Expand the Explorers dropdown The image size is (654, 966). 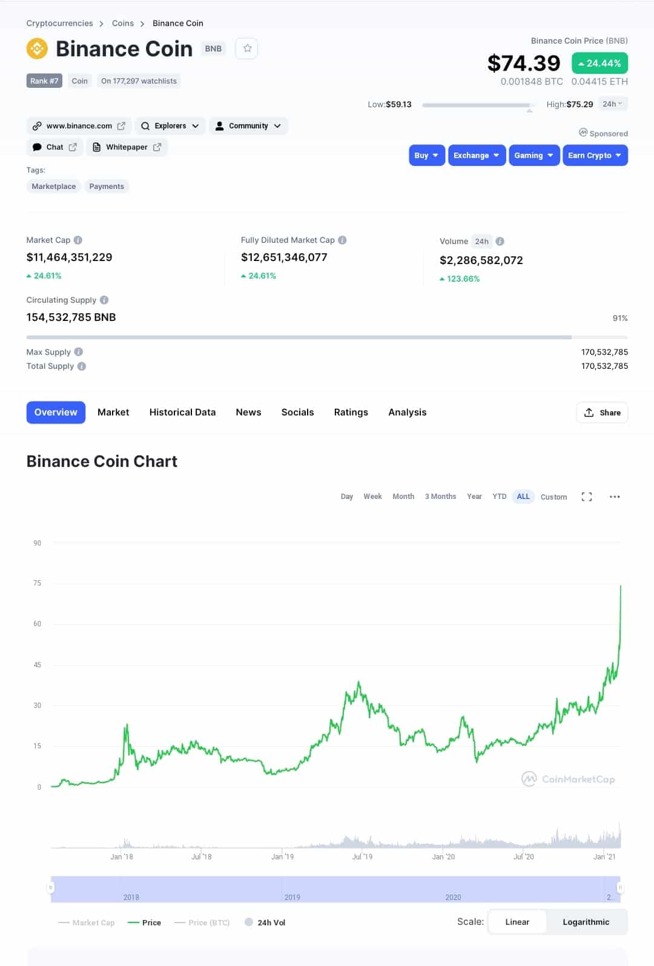(170, 126)
